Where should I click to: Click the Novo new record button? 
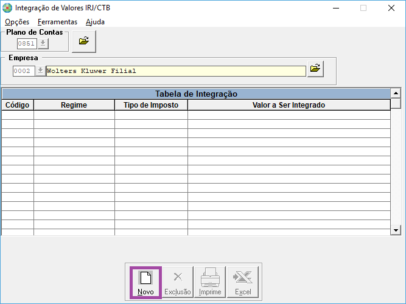coord(145,282)
